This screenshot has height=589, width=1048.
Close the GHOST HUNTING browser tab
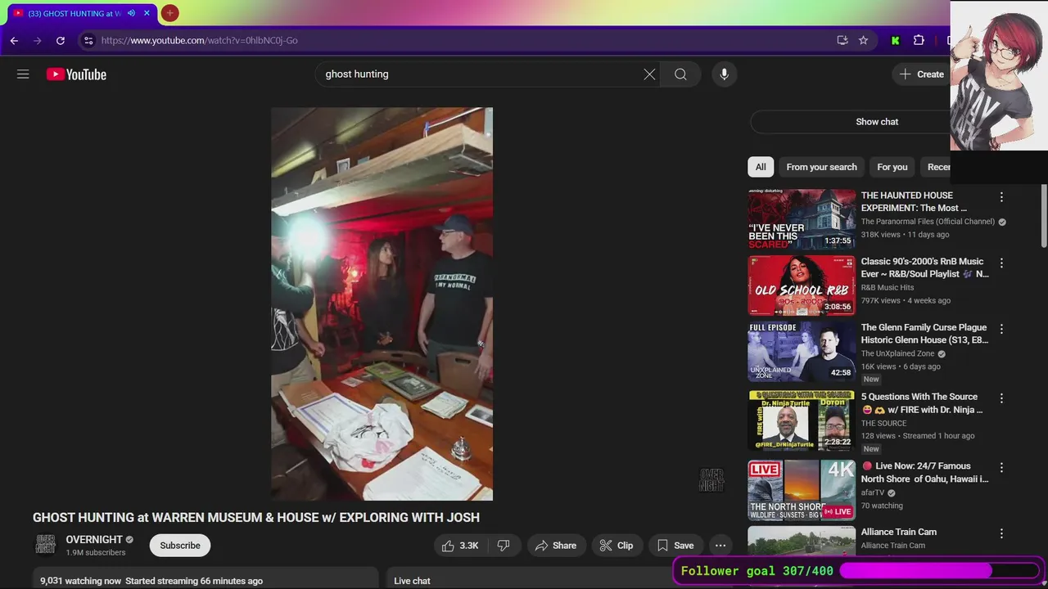(x=147, y=13)
